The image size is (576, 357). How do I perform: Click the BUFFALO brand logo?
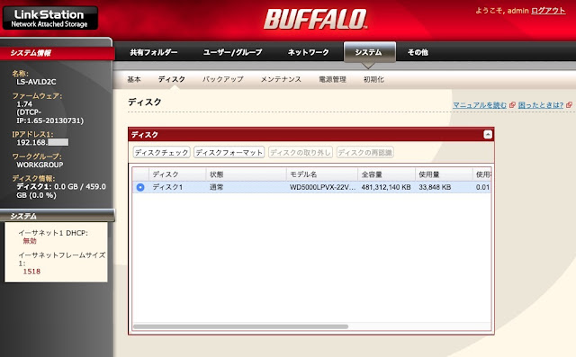(315, 19)
